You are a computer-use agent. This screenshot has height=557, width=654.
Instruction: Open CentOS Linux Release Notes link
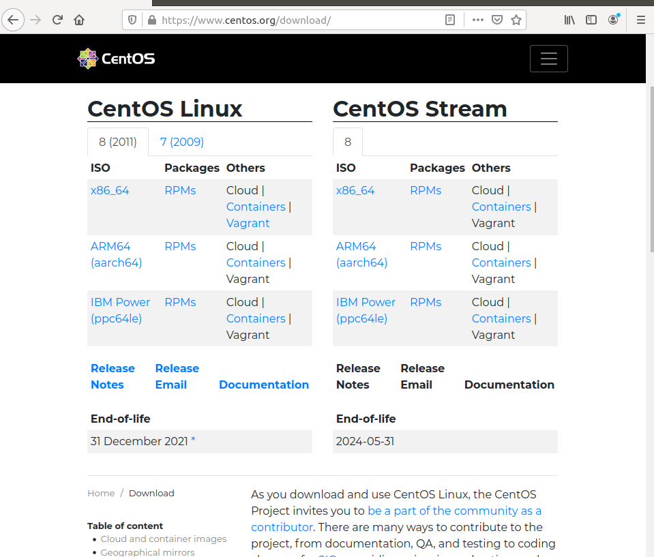click(113, 376)
